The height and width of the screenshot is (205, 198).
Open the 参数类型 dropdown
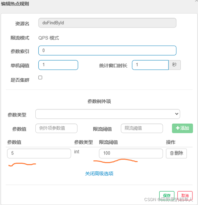click(108, 114)
